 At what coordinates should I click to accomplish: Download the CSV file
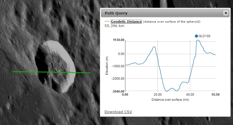[118, 112]
